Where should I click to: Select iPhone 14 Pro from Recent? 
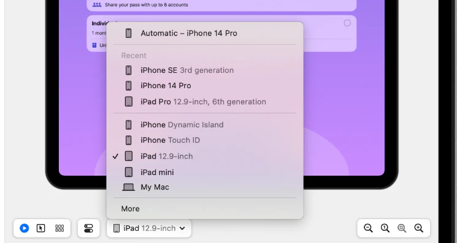pos(205,86)
